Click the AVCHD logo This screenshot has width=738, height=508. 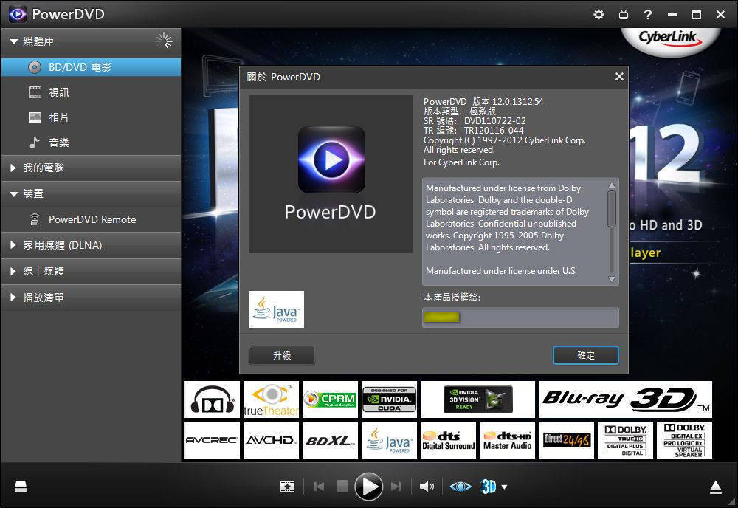271,440
